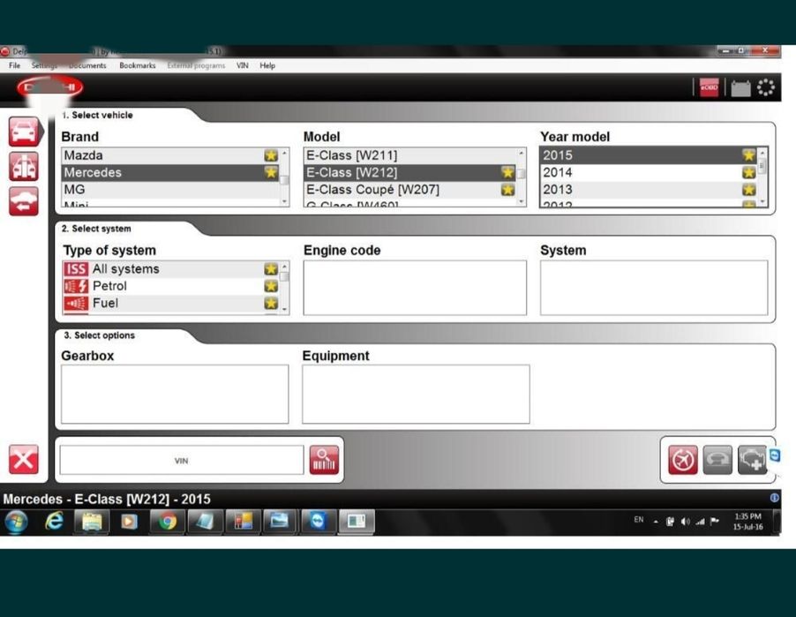Viewport: 796px width, 617px height.
Task: Open the VIN menu
Action: pos(243,65)
